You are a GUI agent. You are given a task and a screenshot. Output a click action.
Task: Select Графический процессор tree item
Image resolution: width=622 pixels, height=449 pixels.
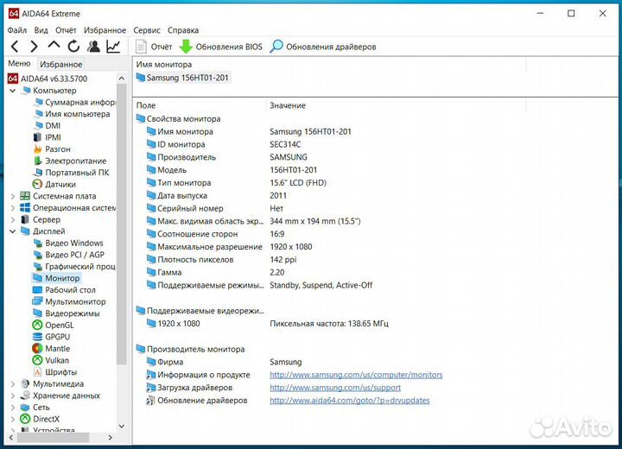[74, 267]
